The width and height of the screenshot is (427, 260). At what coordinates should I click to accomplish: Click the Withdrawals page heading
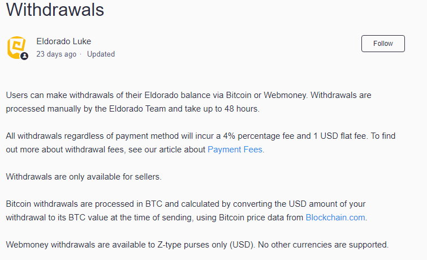click(x=55, y=10)
